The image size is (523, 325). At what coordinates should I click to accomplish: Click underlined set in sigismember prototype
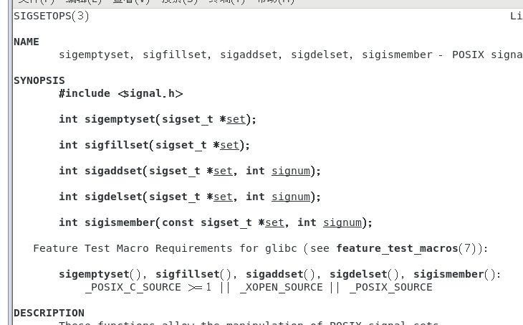(x=274, y=223)
